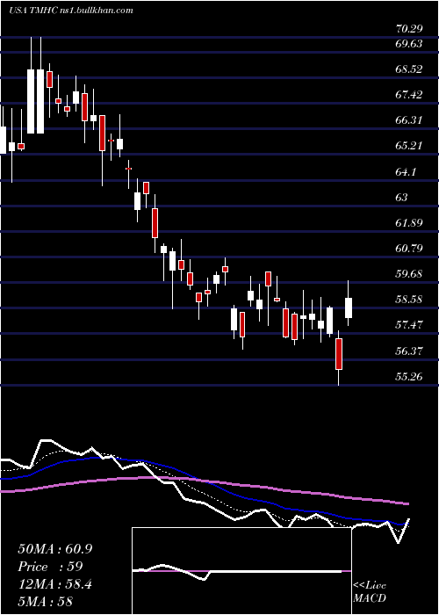Click the Price : 59 reading

pyautogui.click(x=50, y=567)
